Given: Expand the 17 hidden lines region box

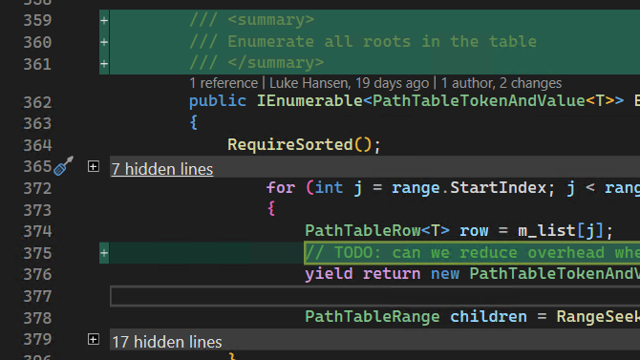Looking at the screenshot, I should pos(94,340).
